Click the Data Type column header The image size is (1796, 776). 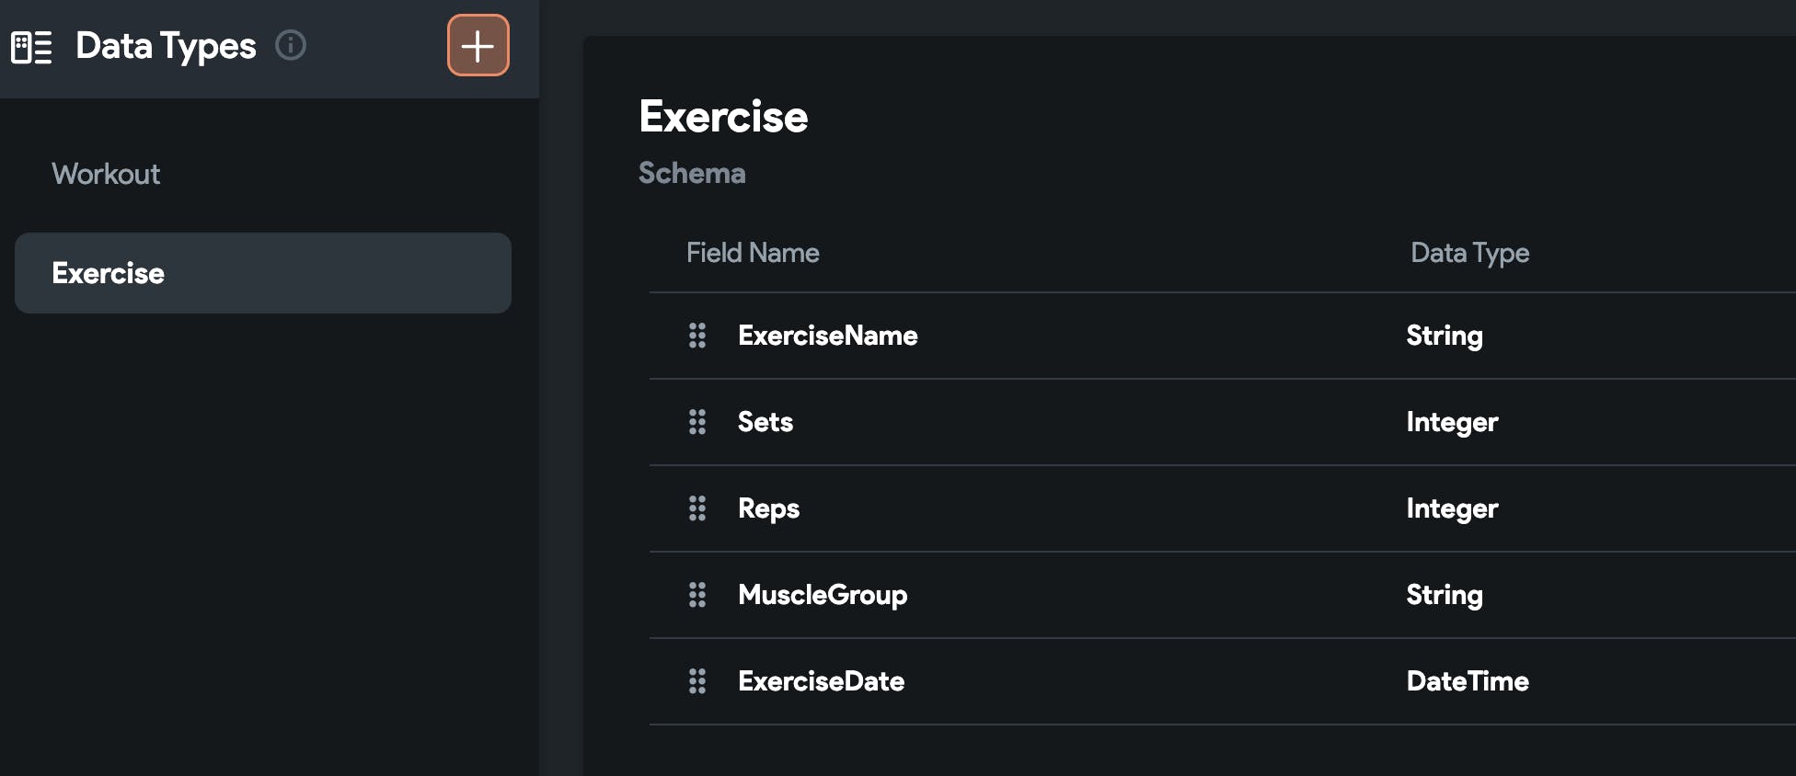pos(1469,253)
